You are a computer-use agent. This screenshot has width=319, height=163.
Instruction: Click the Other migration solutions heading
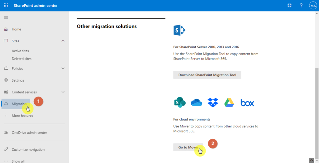[x=107, y=26]
